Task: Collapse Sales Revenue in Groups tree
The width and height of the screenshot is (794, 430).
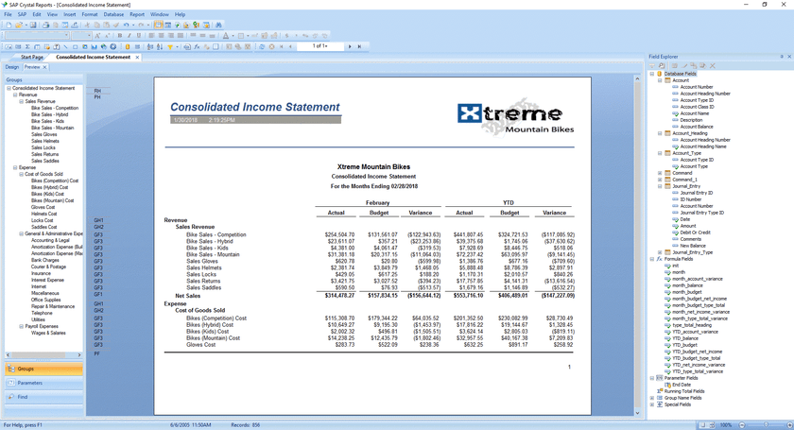Action: pos(21,101)
